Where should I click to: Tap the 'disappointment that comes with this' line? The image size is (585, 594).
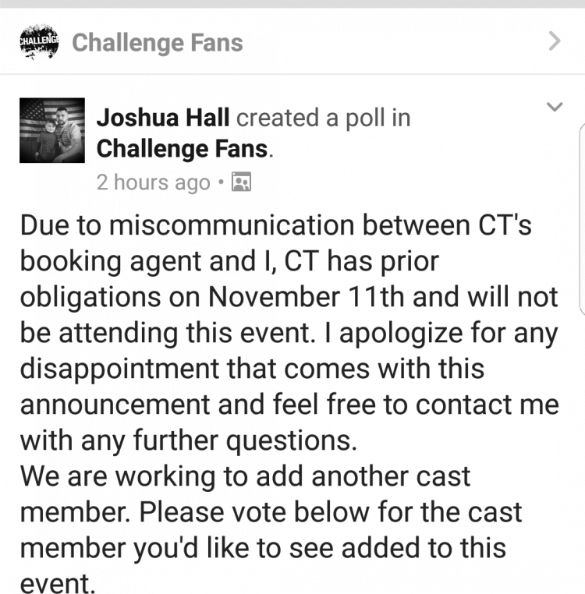252,369
